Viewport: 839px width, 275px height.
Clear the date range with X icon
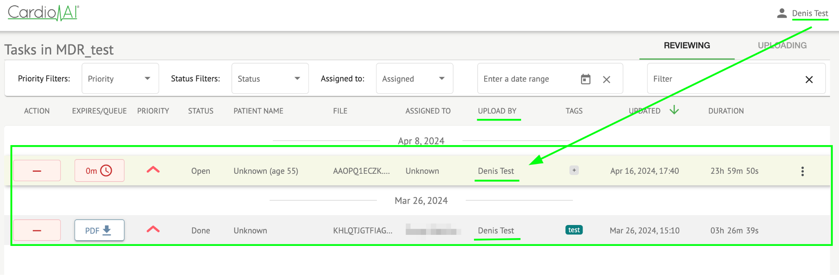(606, 80)
